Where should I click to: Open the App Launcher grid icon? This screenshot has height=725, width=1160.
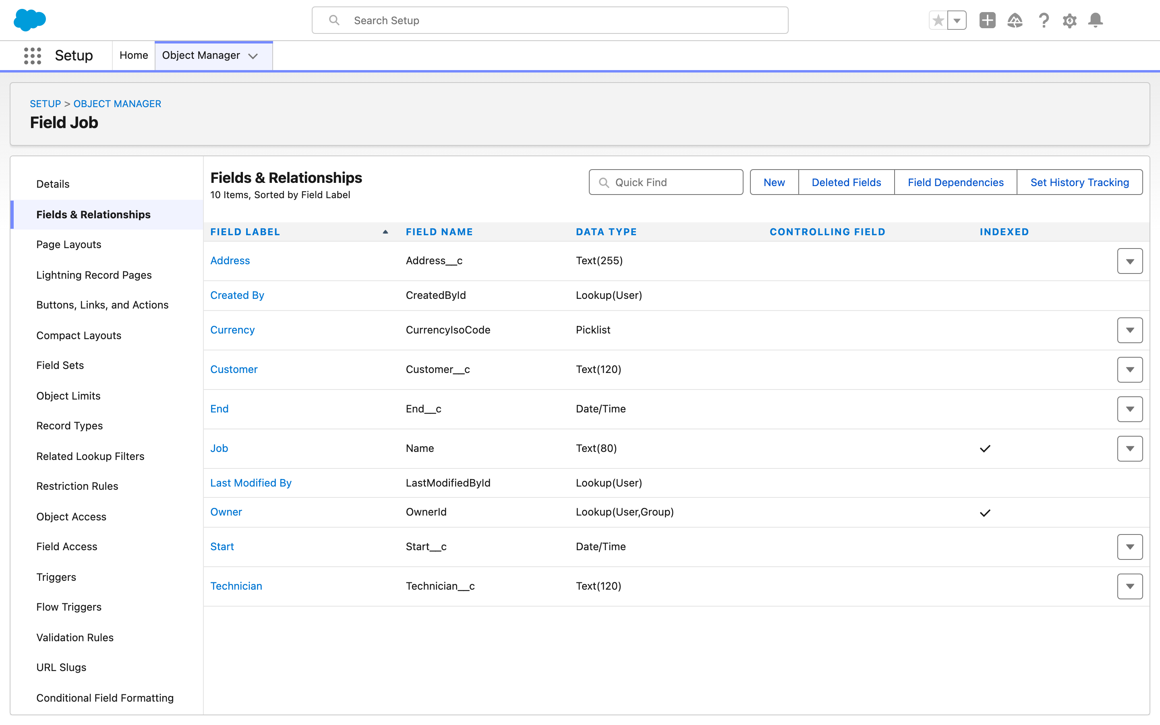33,56
